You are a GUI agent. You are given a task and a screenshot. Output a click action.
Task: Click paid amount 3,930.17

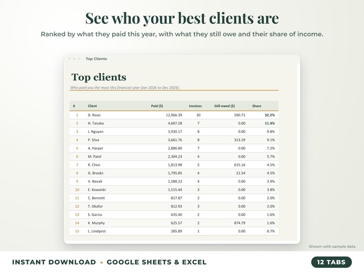175,132
